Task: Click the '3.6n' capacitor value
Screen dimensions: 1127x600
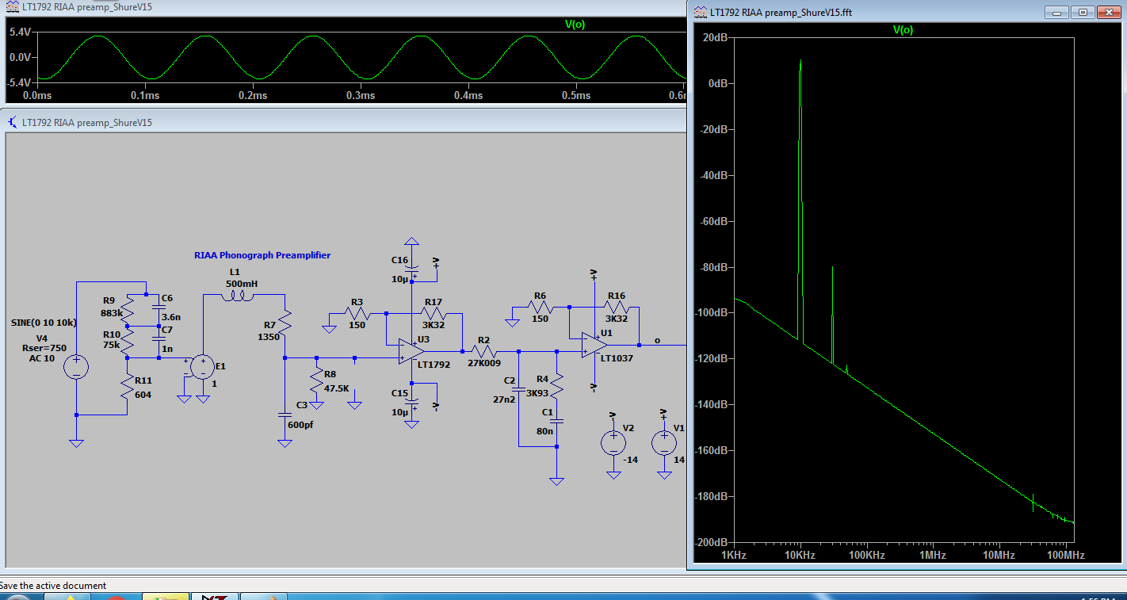Action: pyautogui.click(x=171, y=316)
